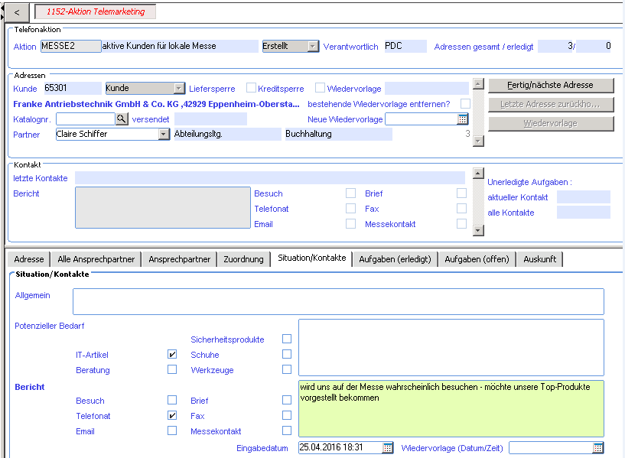
Task: Switch to the Alle Ansprechpartner tab
Action: (x=96, y=259)
